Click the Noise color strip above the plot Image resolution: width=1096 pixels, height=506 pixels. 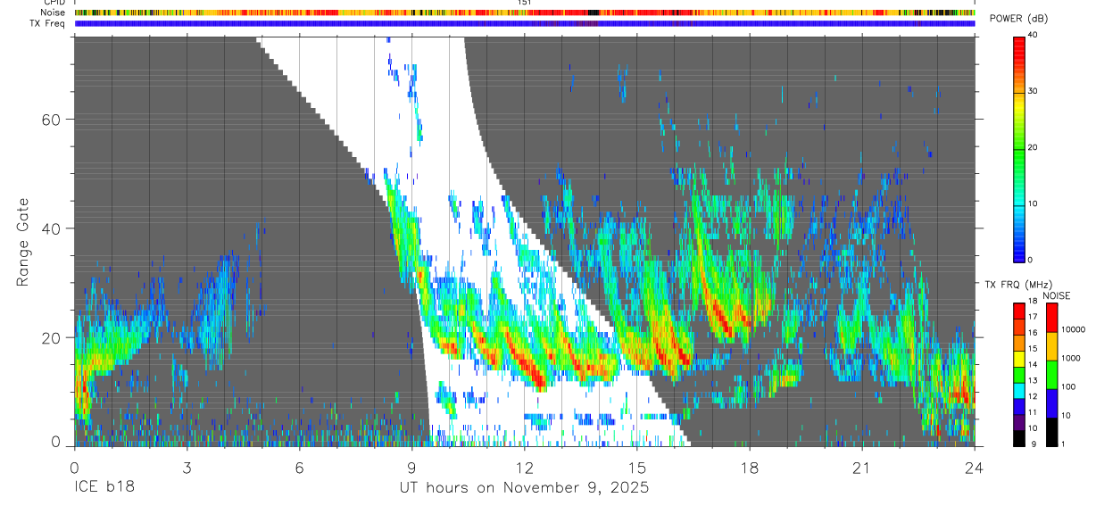pos(525,12)
